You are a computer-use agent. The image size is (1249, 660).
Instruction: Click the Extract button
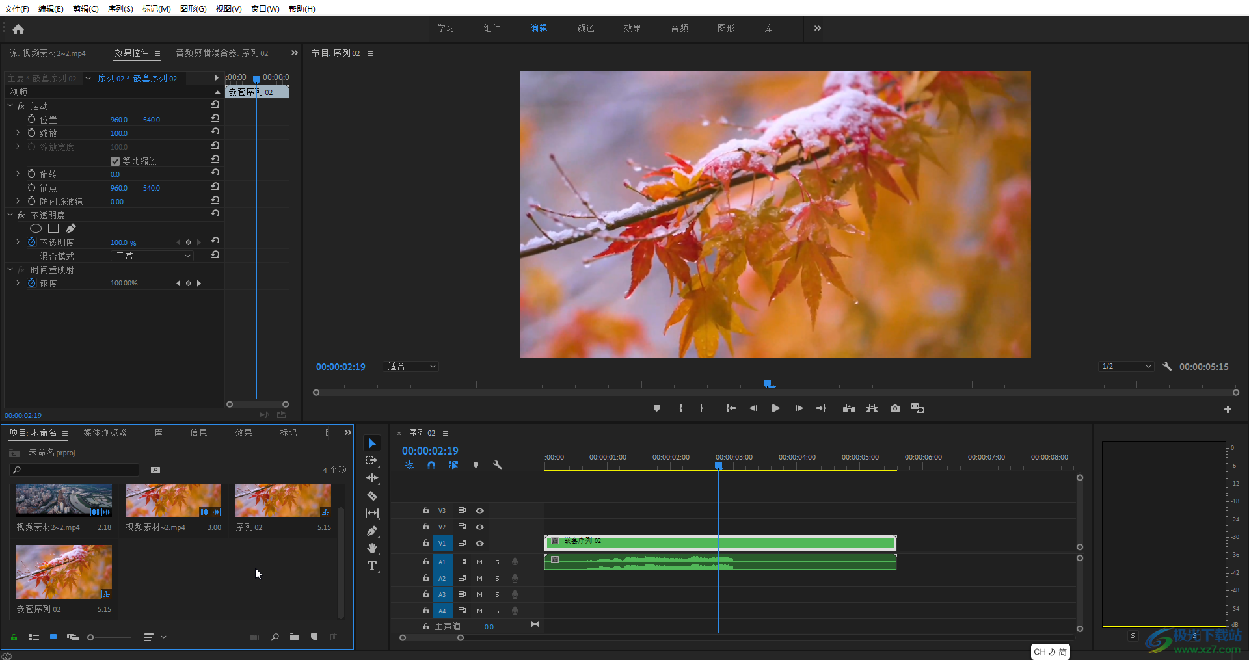(872, 408)
